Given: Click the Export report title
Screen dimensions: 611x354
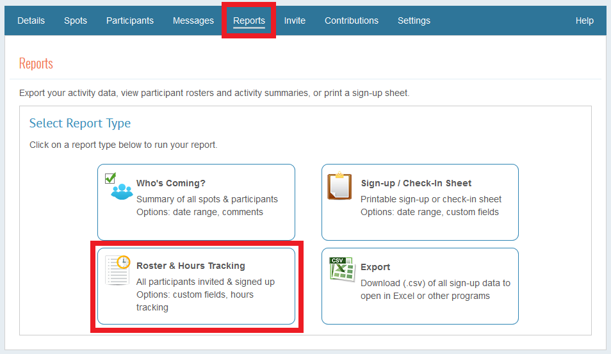Looking at the screenshot, I should point(375,267).
